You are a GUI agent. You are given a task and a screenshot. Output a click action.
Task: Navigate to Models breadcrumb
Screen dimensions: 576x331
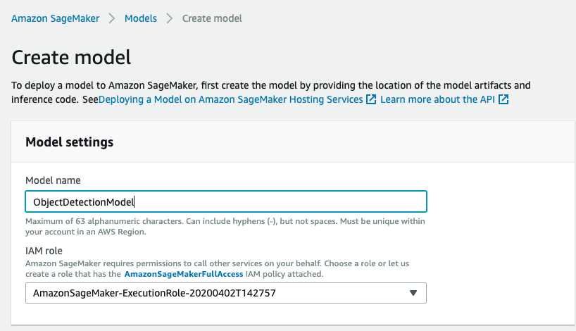click(141, 18)
